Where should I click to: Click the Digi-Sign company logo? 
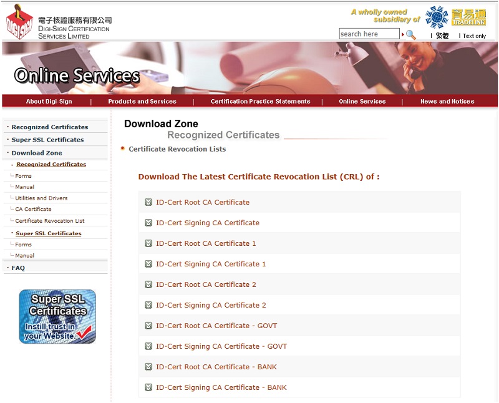click(19, 22)
